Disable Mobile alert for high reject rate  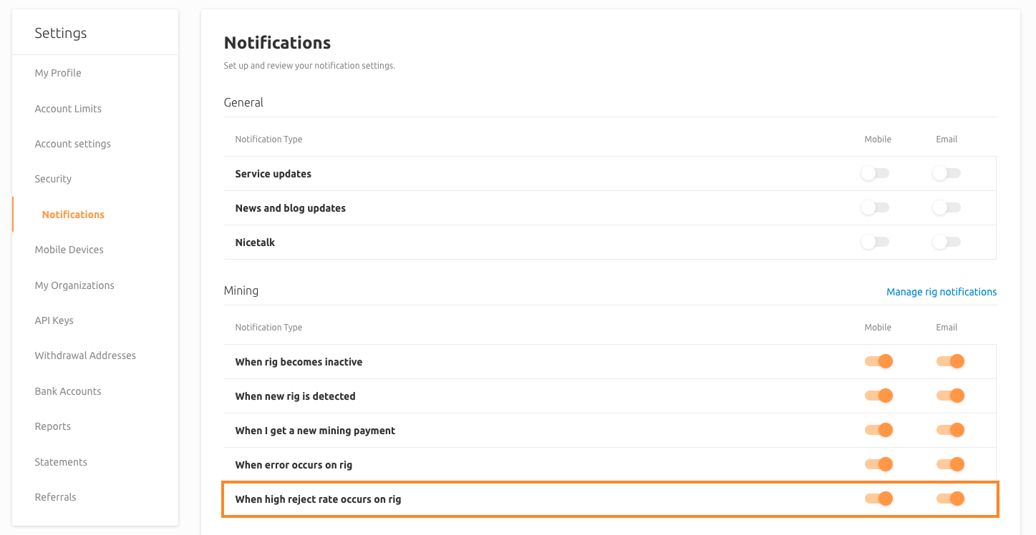pyautogui.click(x=878, y=499)
